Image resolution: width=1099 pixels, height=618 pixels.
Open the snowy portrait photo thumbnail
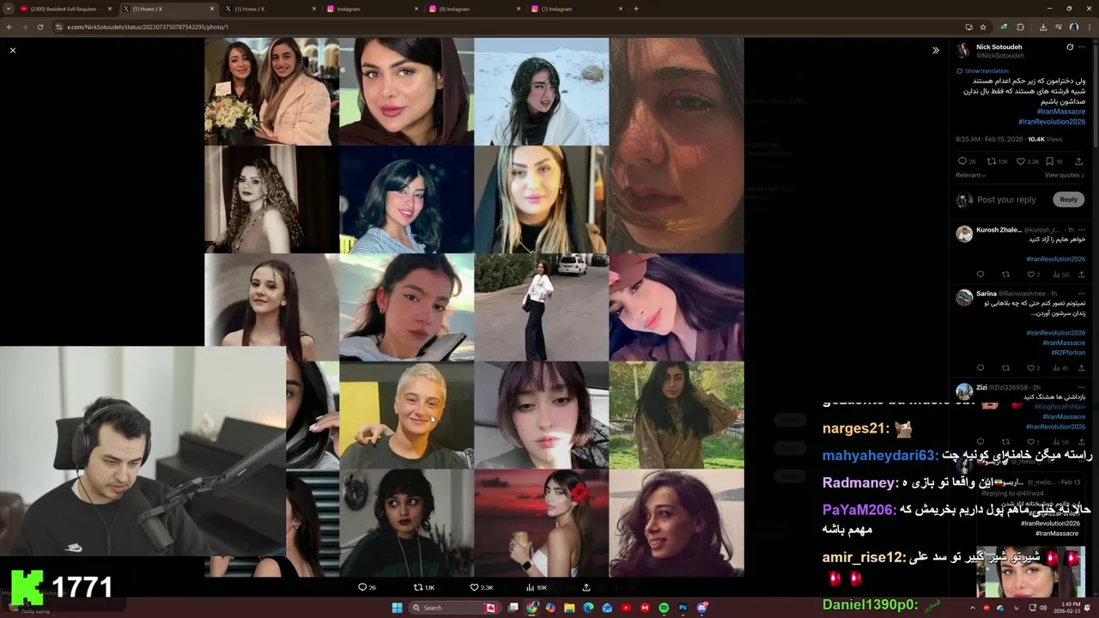click(542, 92)
